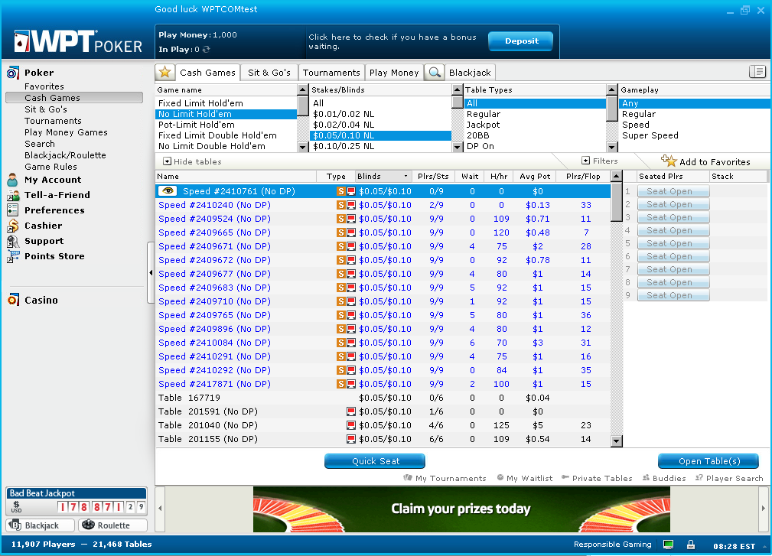772x556 pixels.
Task: Click Stakes/Blinds list down arrow
Action: pyautogui.click(x=457, y=147)
